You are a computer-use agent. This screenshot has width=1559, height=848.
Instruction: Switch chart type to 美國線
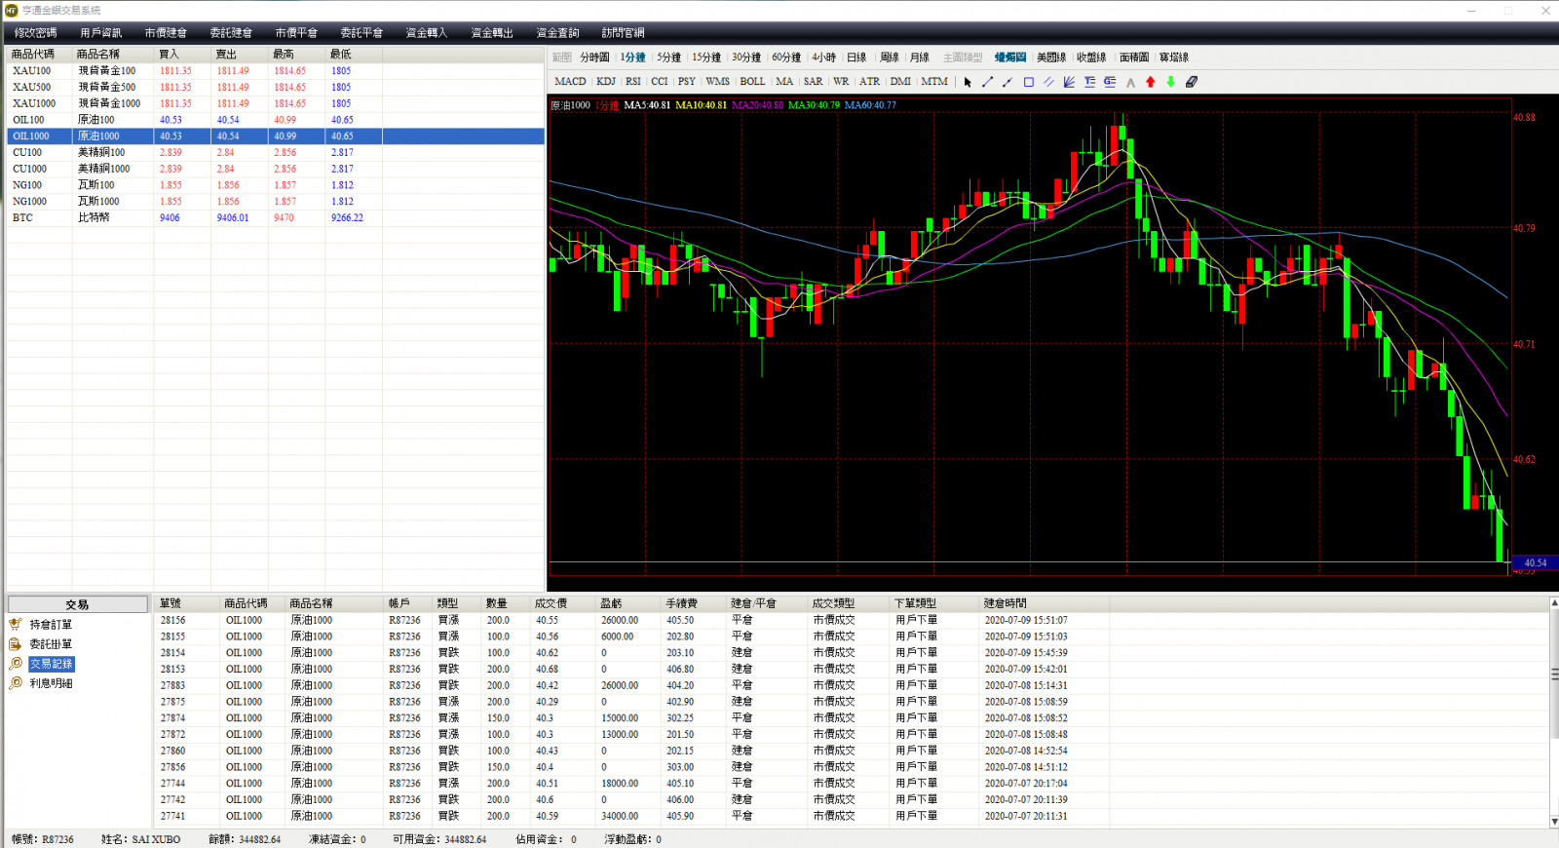pyautogui.click(x=1050, y=58)
